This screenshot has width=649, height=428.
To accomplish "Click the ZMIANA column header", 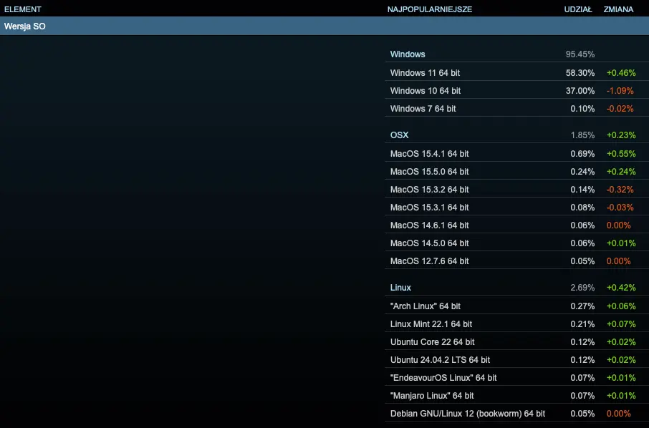I will click(x=618, y=9).
